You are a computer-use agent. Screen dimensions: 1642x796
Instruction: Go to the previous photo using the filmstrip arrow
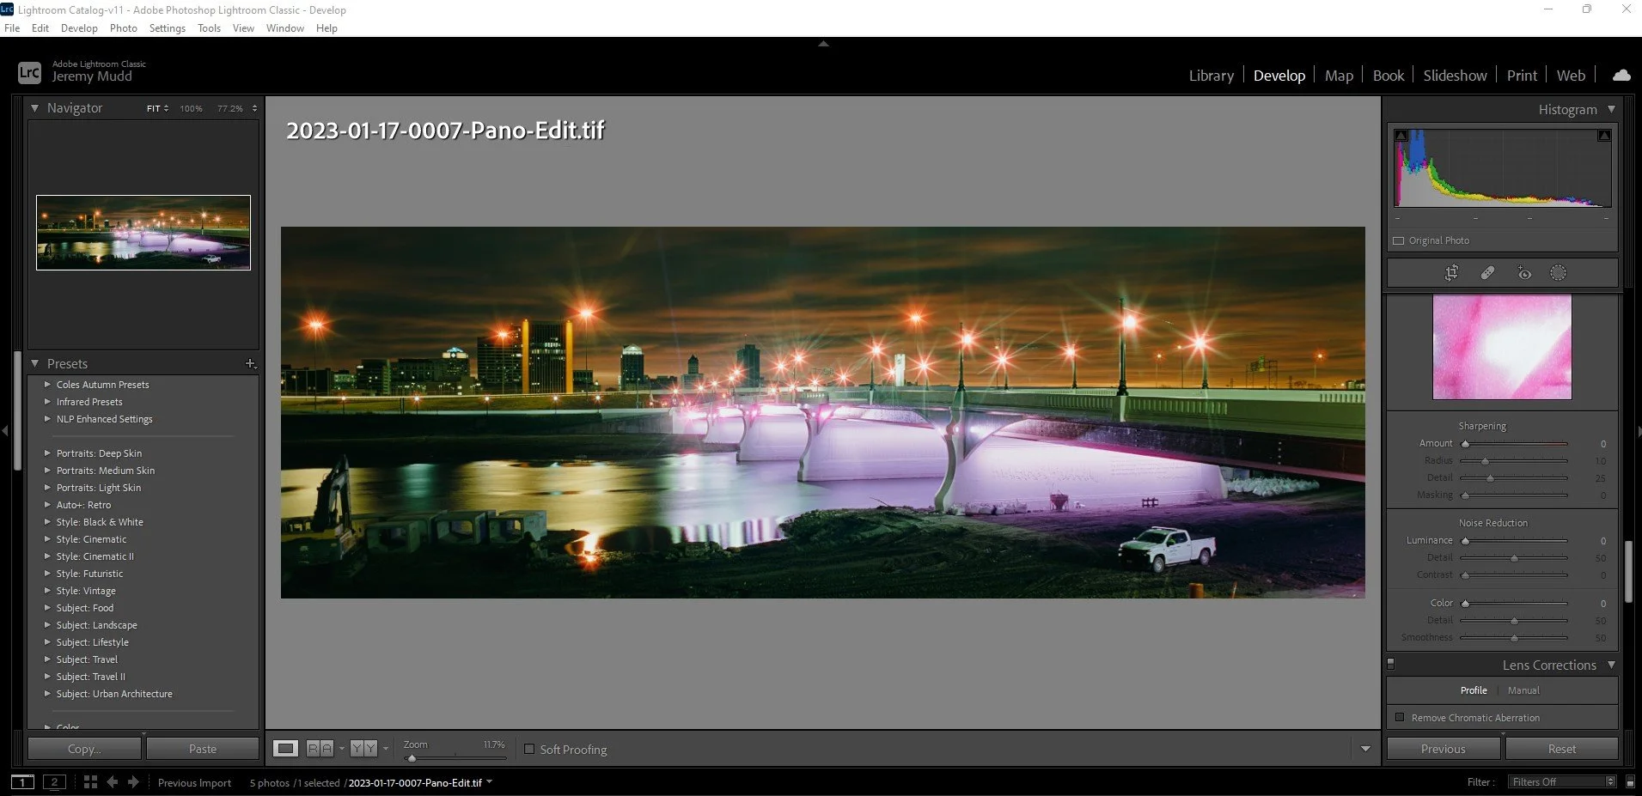pos(112,782)
